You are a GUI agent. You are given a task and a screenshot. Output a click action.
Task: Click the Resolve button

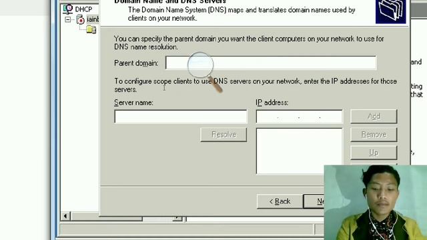(x=224, y=135)
